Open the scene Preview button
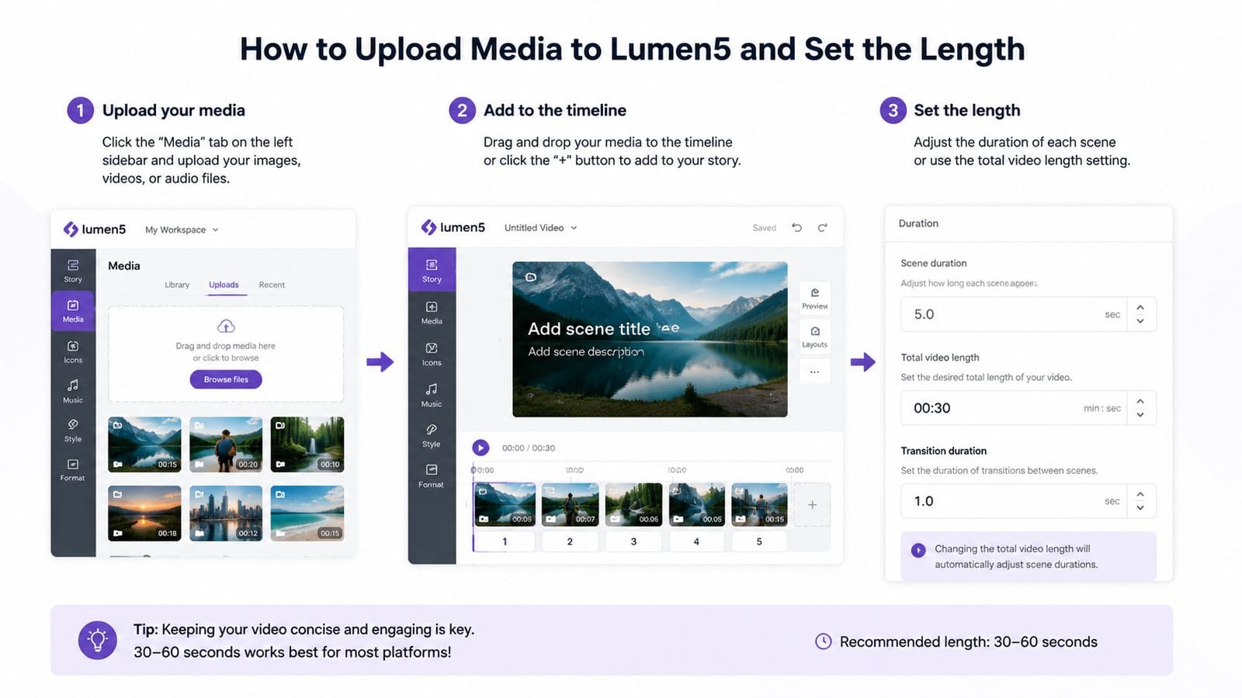This screenshot has width=1242, height=698. point(815,298)
